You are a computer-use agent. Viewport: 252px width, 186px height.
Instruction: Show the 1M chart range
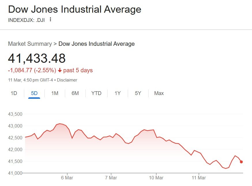tap(55, 93)
